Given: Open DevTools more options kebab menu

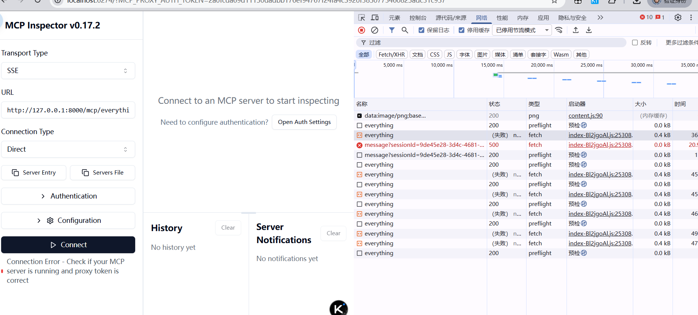Looking at the screenshot, I should point(691,18).
